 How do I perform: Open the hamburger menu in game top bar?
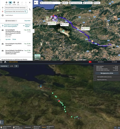(1, 62)
